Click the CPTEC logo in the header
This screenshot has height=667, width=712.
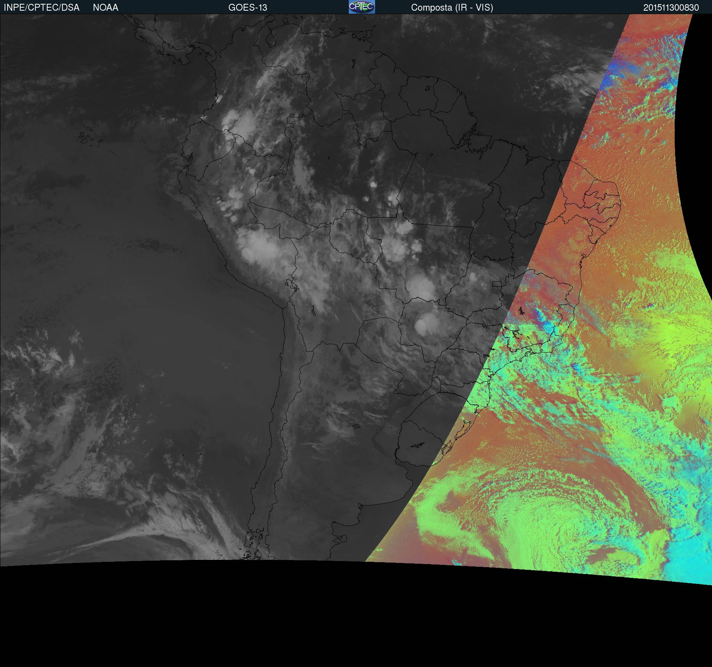(362, 7)
